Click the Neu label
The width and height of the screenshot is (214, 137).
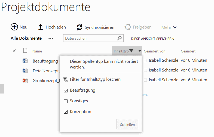click(23, 27)
